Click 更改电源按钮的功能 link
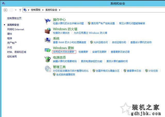The height and width of the screenshot is (117, 165). [x=92, y=61]
